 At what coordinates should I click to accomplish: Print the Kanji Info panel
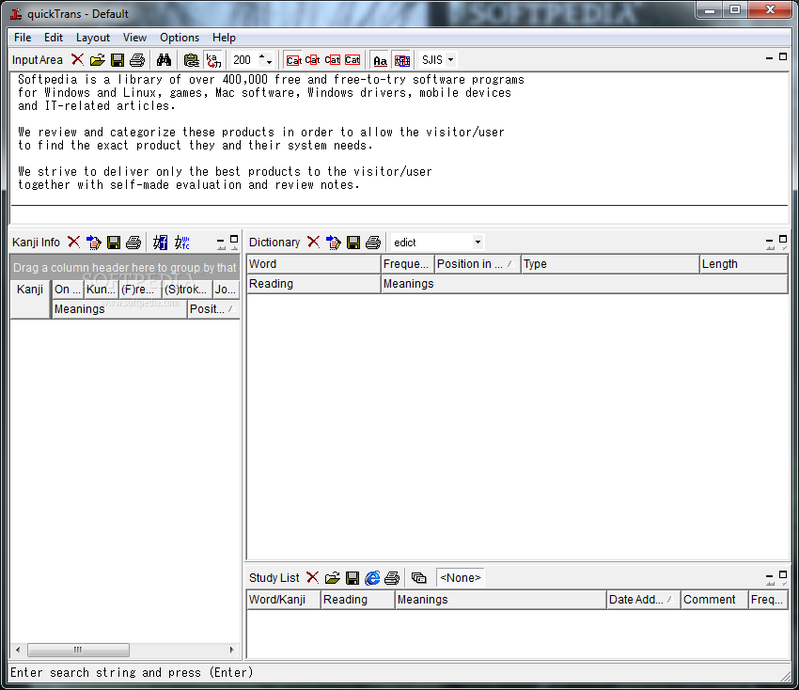[x=133, y=242]
